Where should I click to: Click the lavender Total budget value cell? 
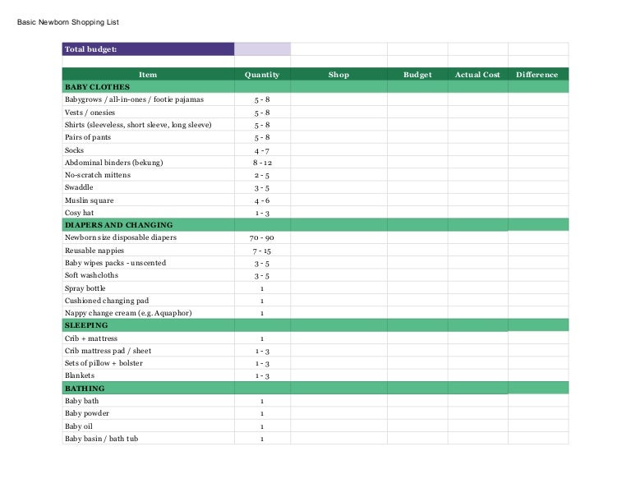pos(262,49)
